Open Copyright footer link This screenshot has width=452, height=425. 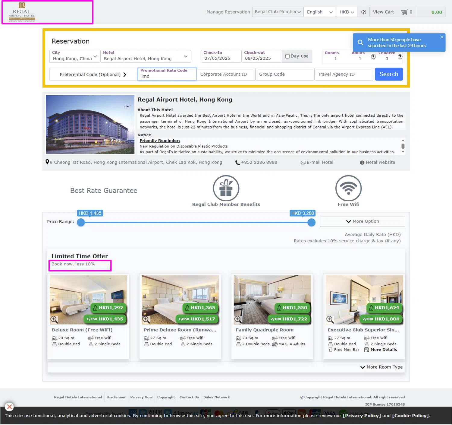166,397
